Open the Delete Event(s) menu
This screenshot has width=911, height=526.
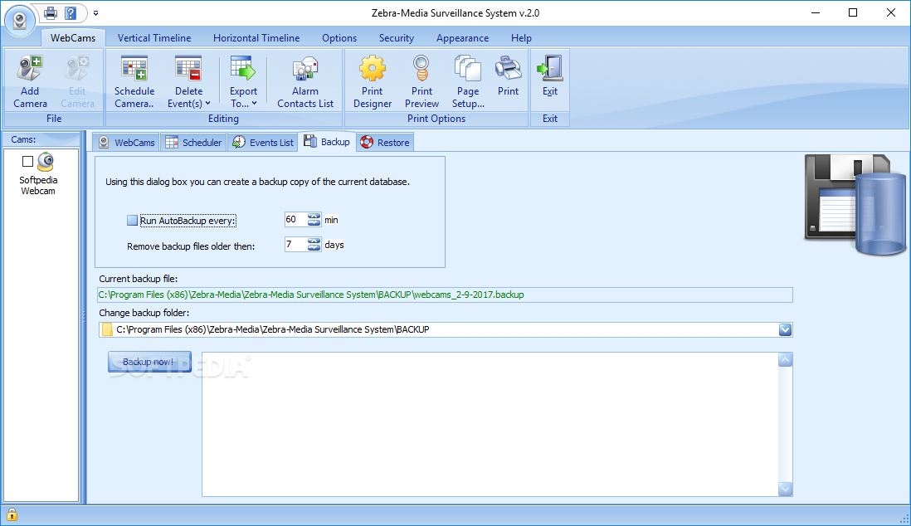pyautogui.click(x=188, y=82)
